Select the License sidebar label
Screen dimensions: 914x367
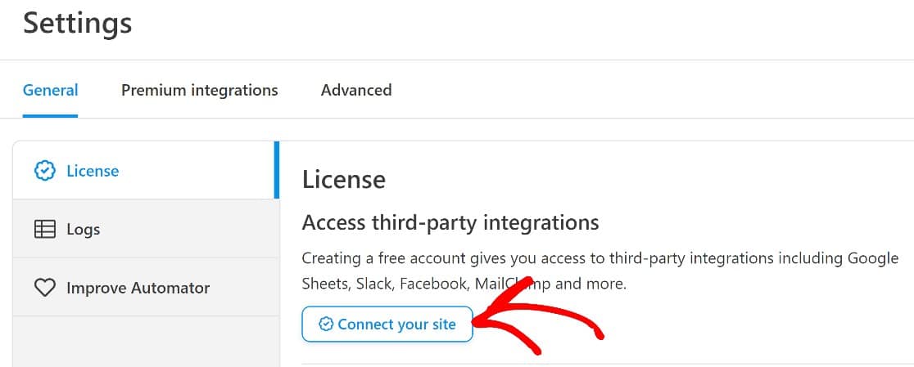coord(93,171)
